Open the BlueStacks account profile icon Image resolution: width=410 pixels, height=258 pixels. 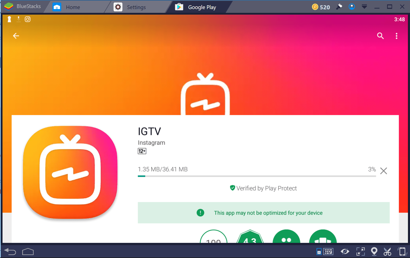(352, 7)
